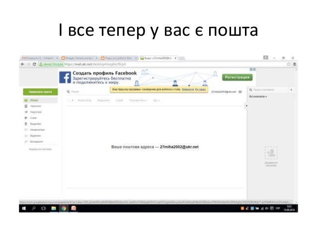Click the green secure site badge

click(x=51, y=64)
